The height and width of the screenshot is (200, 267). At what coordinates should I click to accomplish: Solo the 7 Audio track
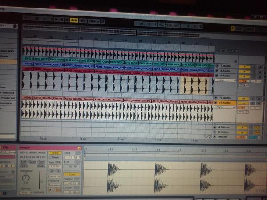[254, 68]
